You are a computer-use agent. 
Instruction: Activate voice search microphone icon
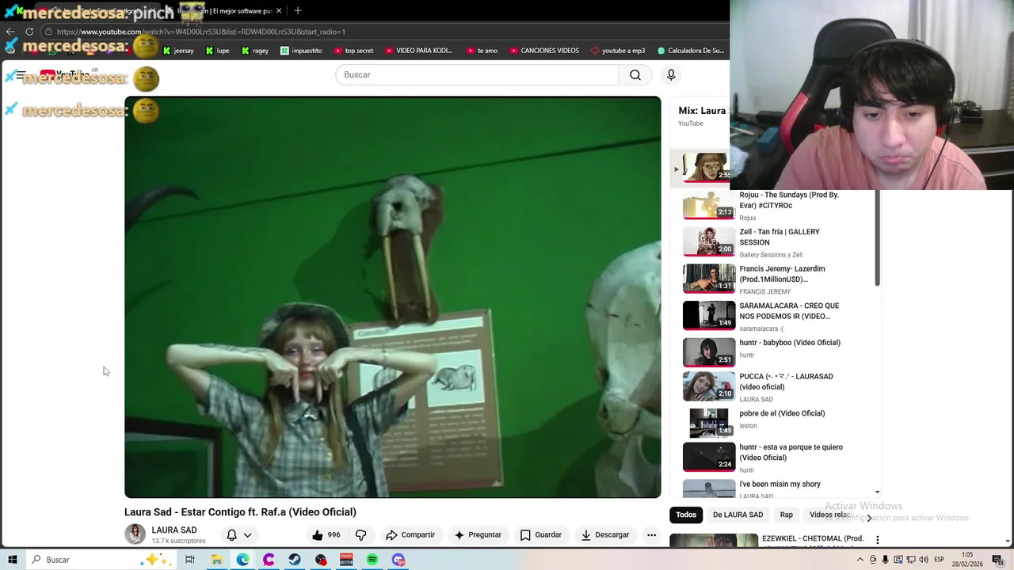[671, 74]
